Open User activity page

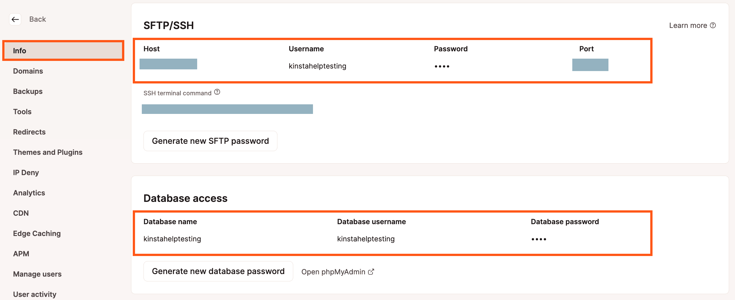click(x=34, y=294)
